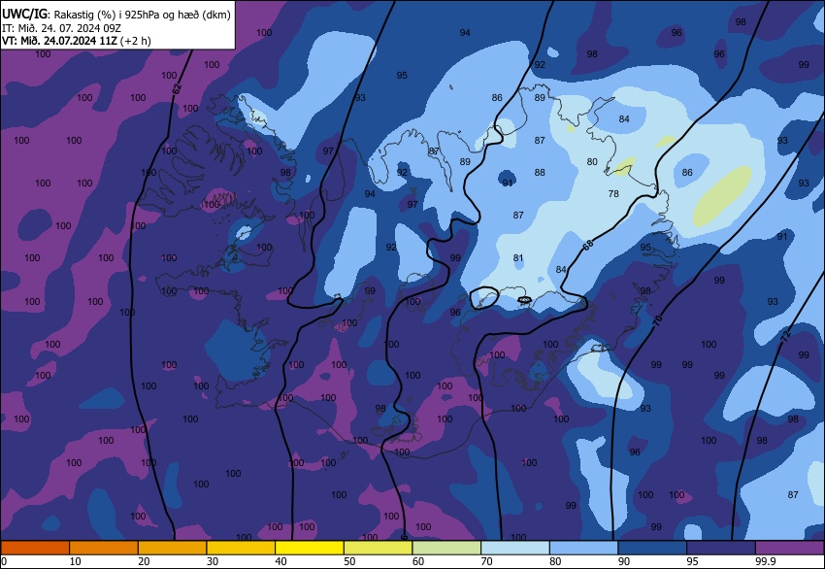825x569 pixels.
Task: Choose the medium blue 90–95 legend swatch
Action: point(652,548)
